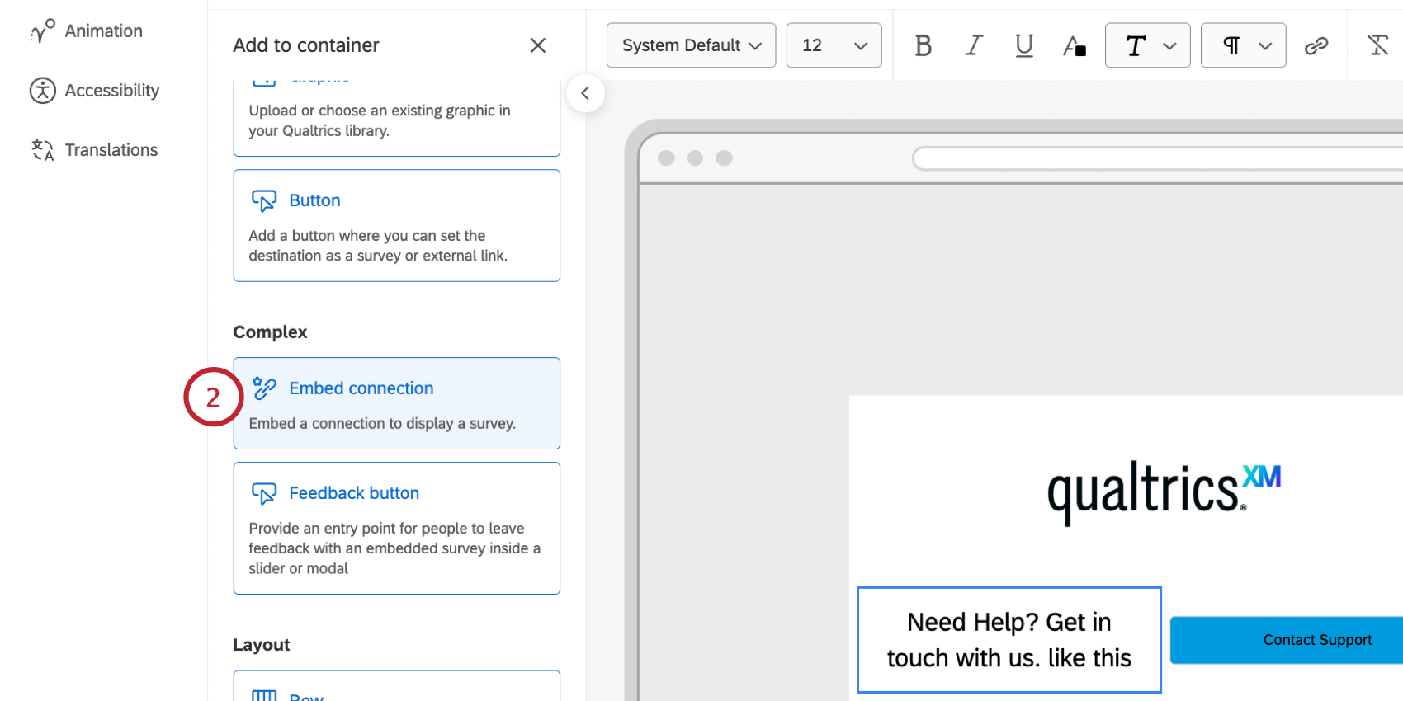Open the text color picker

tap(1075, 45)
